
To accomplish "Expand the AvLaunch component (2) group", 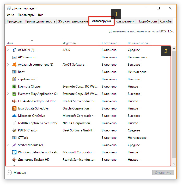I will (x=8, y=65).
